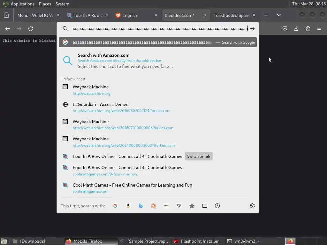Search bookmarks with the star icon

(192, 206)
